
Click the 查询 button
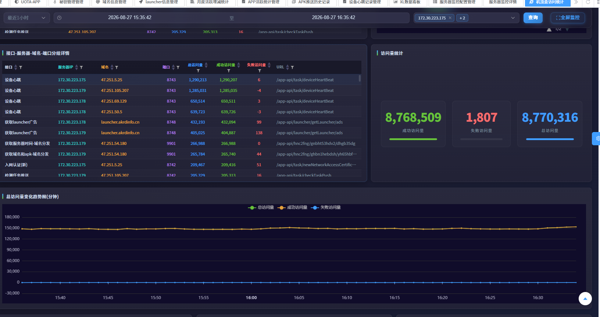(x=533, y=18)
